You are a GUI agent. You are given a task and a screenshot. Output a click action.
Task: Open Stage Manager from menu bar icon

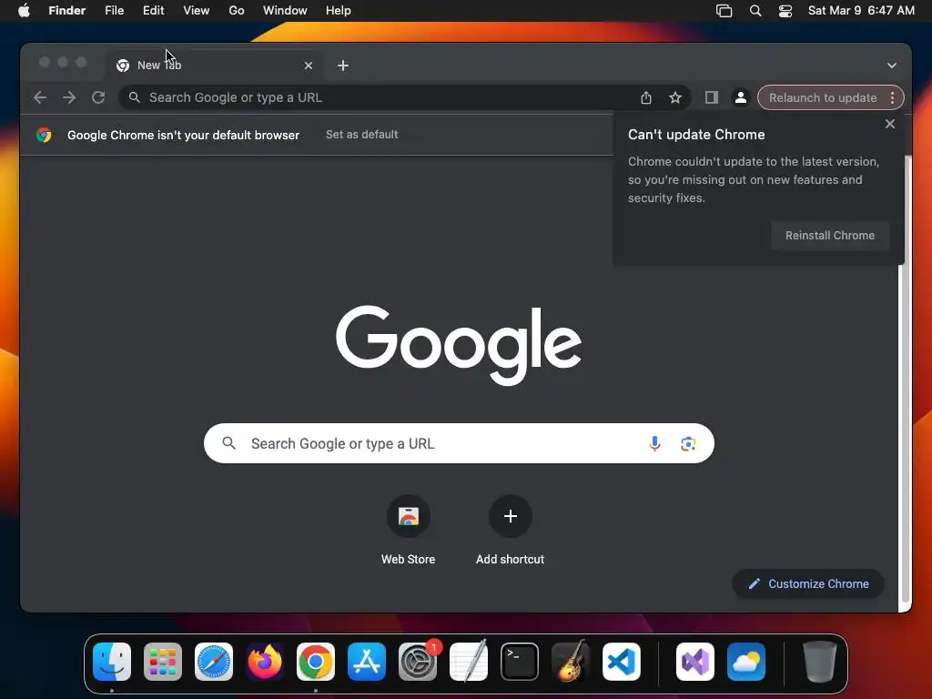(724, 11)
